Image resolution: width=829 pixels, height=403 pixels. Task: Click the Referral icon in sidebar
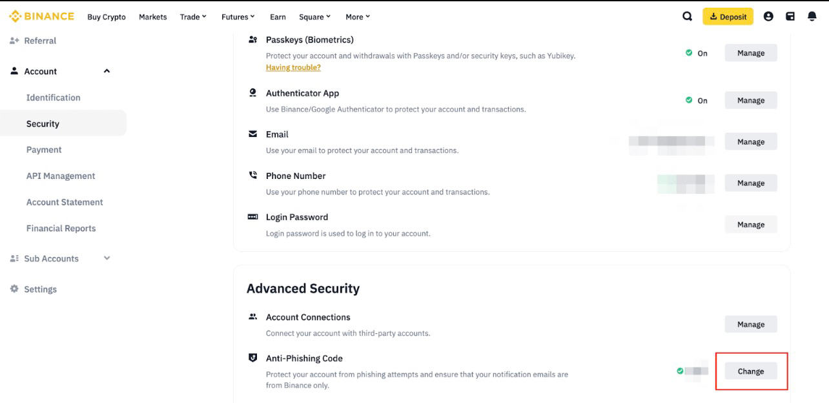pyautogui.click(x=14, y=41)
